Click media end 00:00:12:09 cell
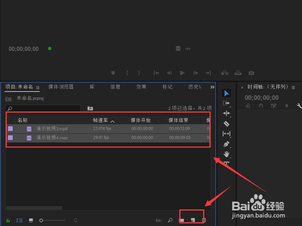Screen dimensions: 302x226 coord(180,128)
